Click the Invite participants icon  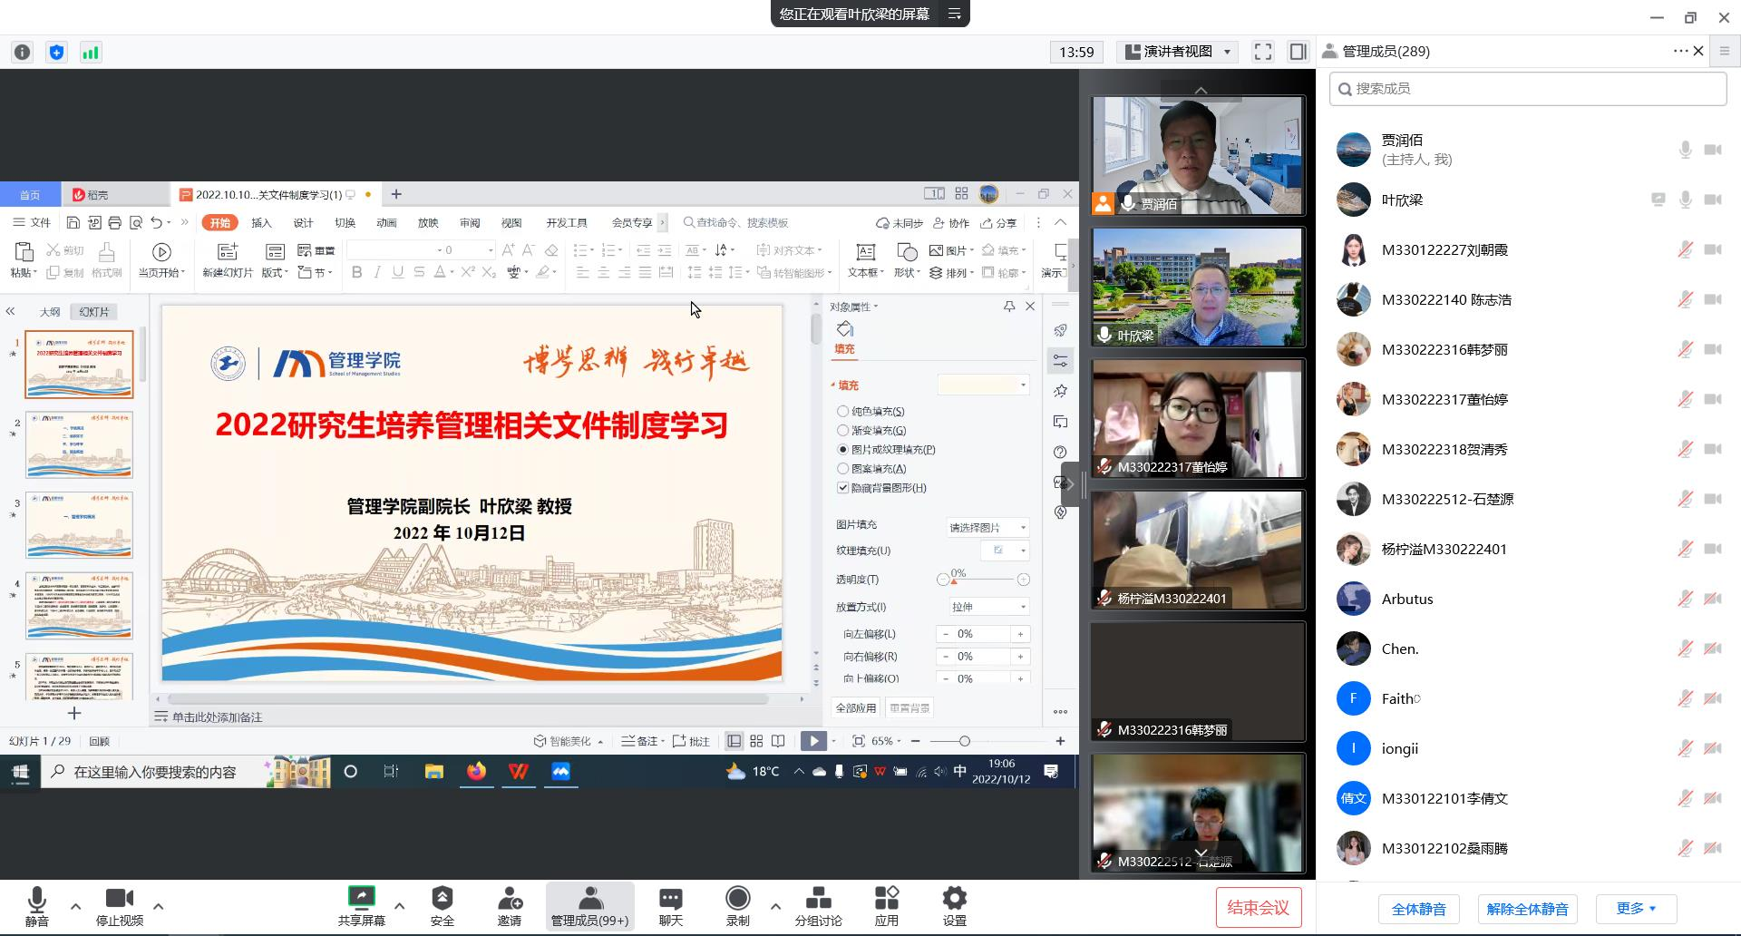(509, 899)
